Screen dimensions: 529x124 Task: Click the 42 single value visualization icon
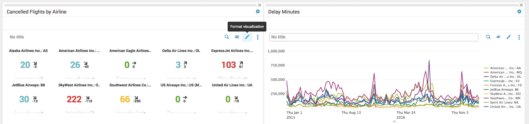tap(237, 37)
